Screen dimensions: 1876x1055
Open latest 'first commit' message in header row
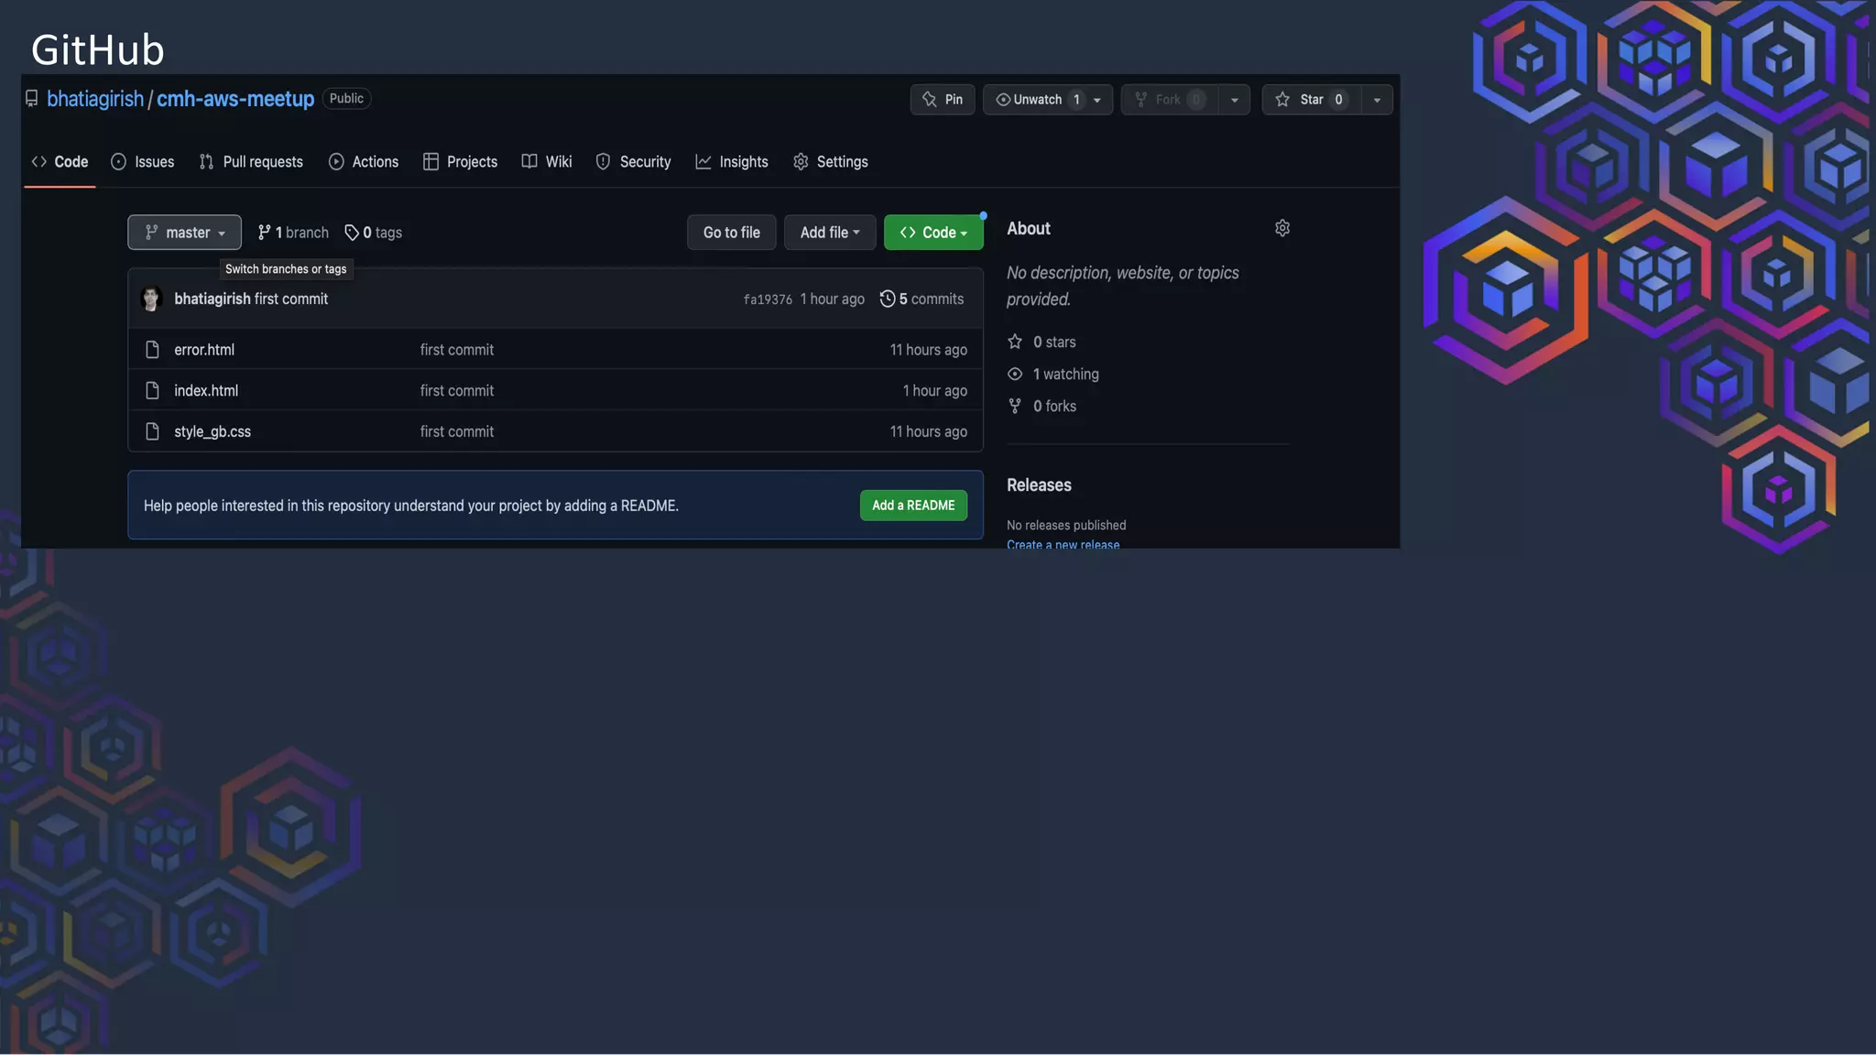coord(291,299)
